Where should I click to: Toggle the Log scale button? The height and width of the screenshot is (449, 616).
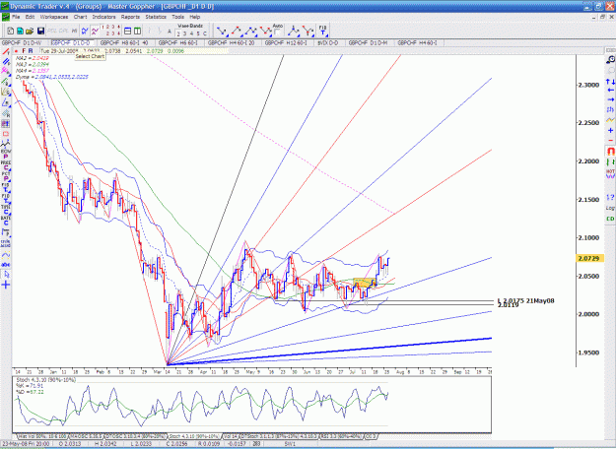click(610, 208)
